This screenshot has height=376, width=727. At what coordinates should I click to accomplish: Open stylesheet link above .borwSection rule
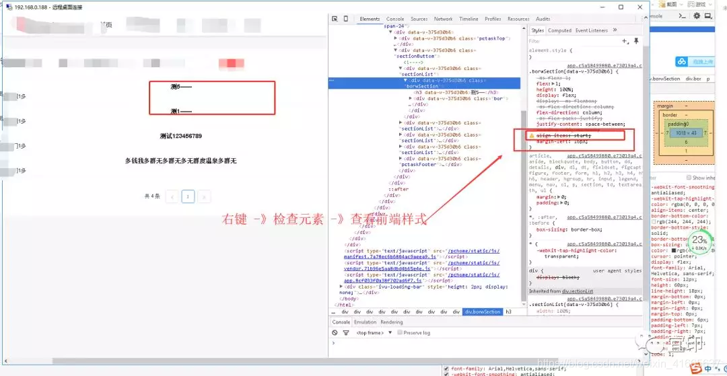pos(604,66)
